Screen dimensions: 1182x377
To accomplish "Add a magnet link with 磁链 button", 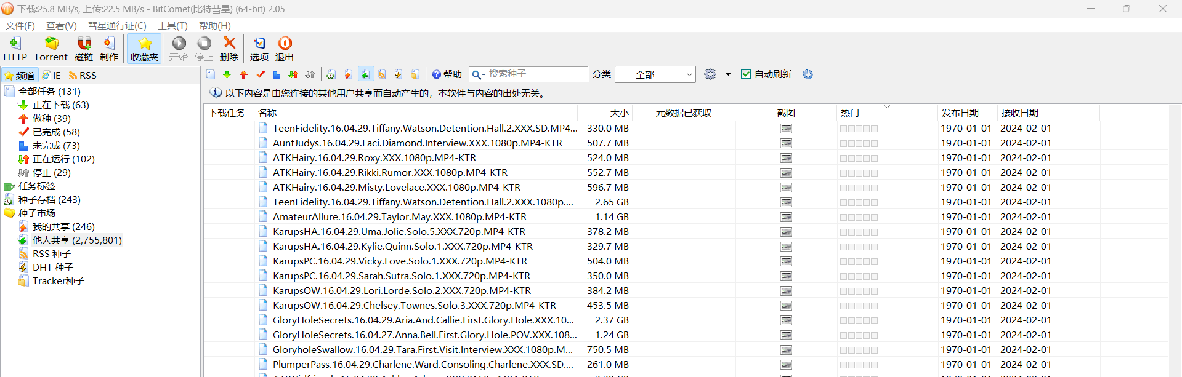I will point(84,49).
